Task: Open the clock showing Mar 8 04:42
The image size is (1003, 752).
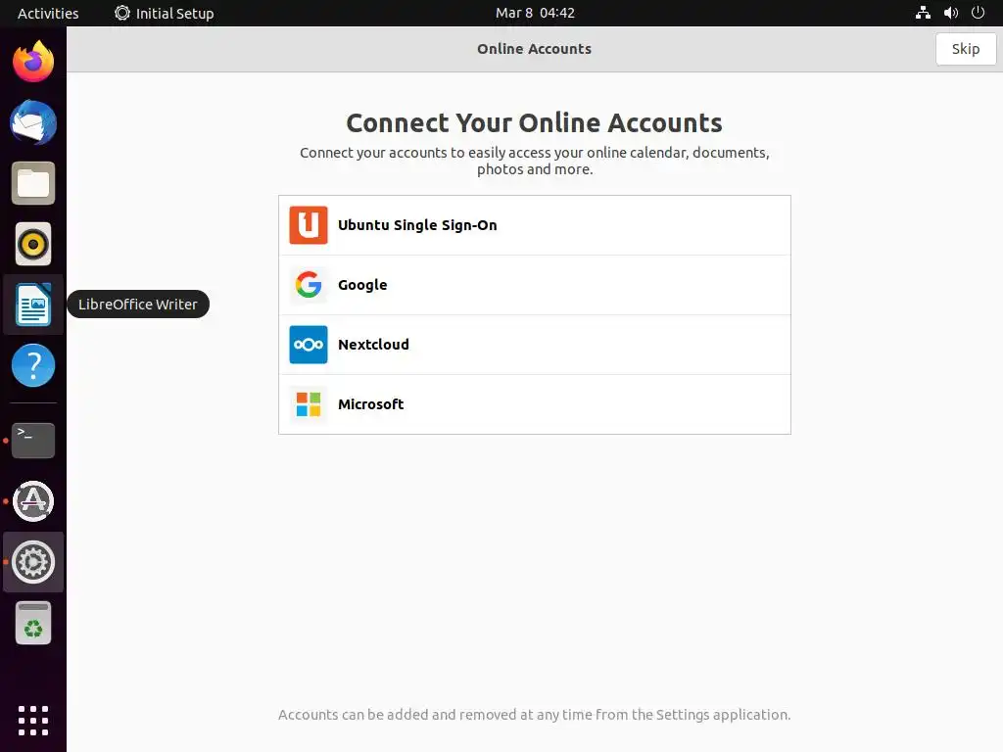Action: 535,13
